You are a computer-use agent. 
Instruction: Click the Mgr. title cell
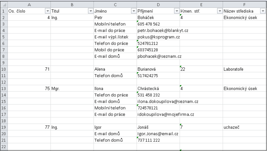pyautogui.click(x=72, y=88)
